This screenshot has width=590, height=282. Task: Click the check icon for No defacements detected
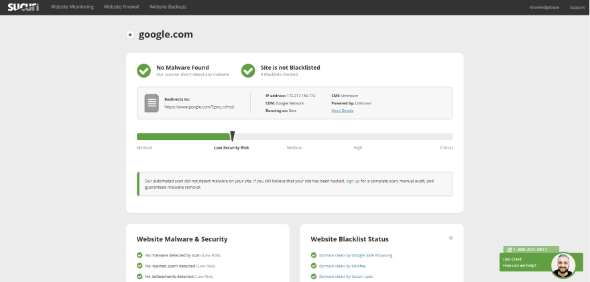139,277
